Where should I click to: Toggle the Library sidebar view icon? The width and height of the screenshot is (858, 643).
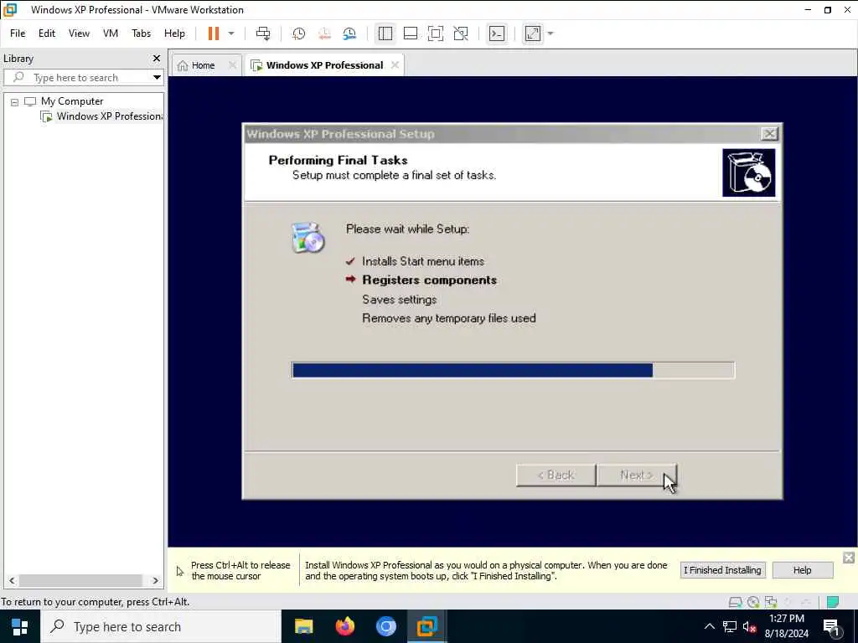click(x=385, y=33)
